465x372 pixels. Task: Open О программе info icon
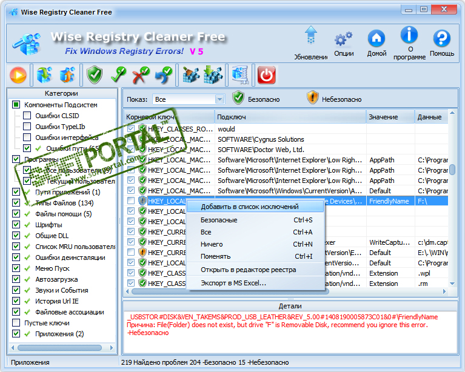pos(409,43)
